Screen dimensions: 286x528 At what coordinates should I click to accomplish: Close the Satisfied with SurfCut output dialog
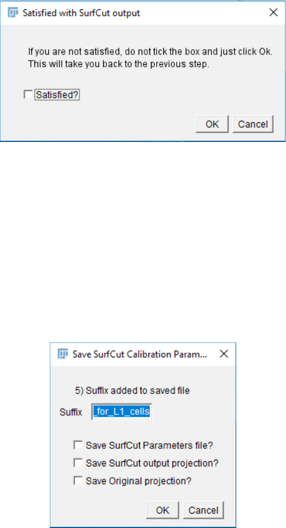click(x=274, y=13)
